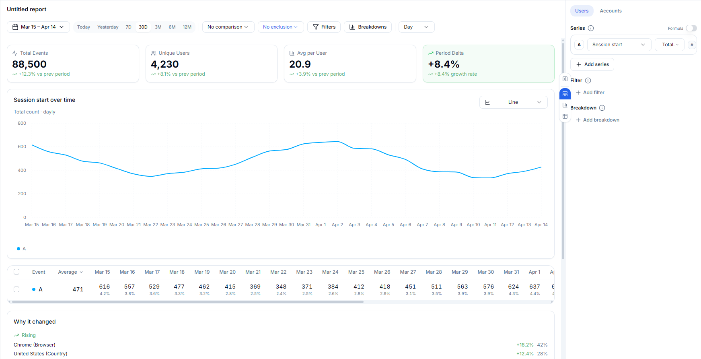
Task: Check the select-all checkbox in table header
Action: [x=16, y=272]
